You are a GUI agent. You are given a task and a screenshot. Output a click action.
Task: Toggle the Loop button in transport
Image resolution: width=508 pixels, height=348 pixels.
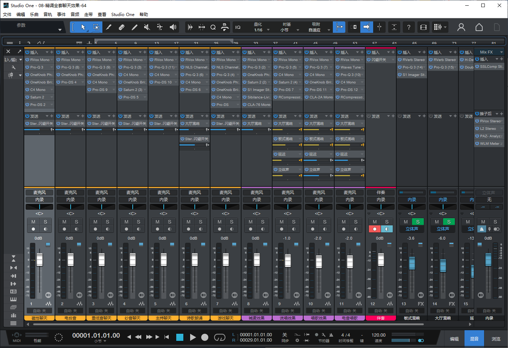219,337
